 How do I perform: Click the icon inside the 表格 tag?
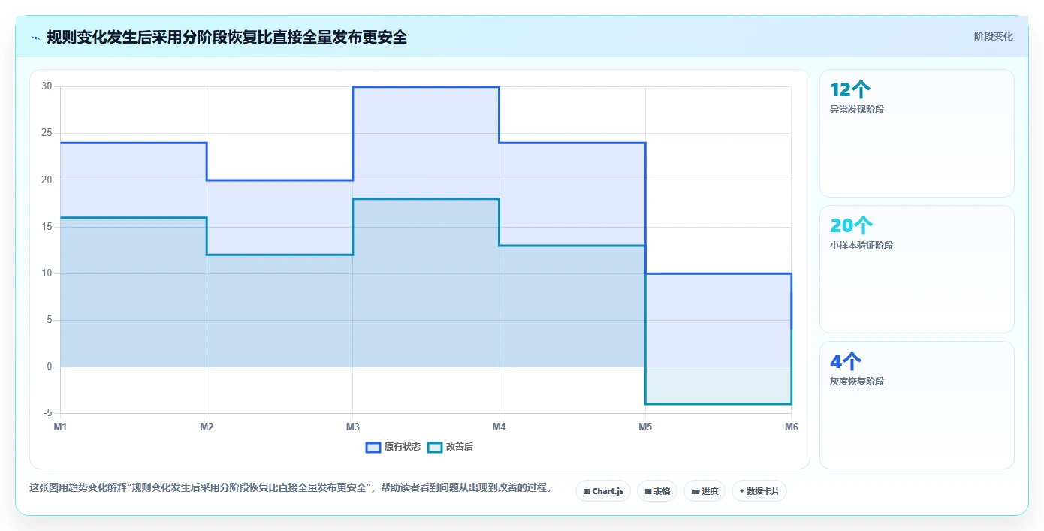648,492
